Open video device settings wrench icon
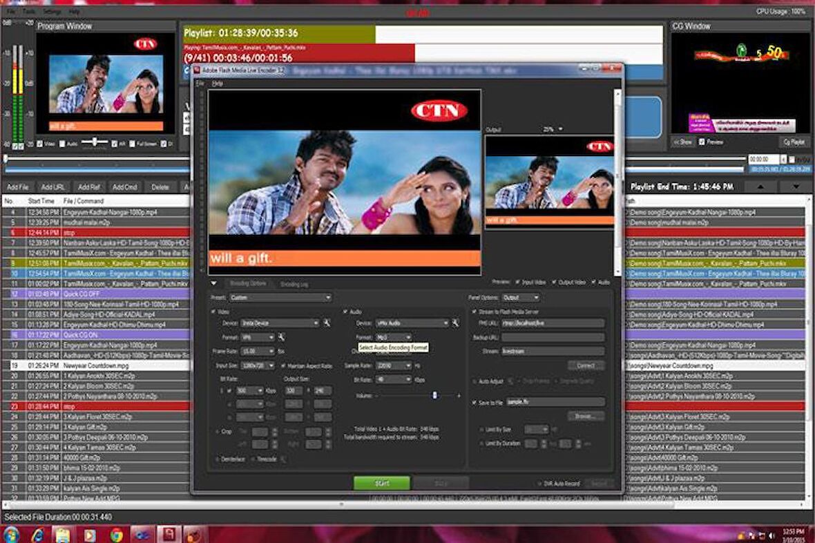The width and height of the screenshot is (815, 543). [327, 323]
